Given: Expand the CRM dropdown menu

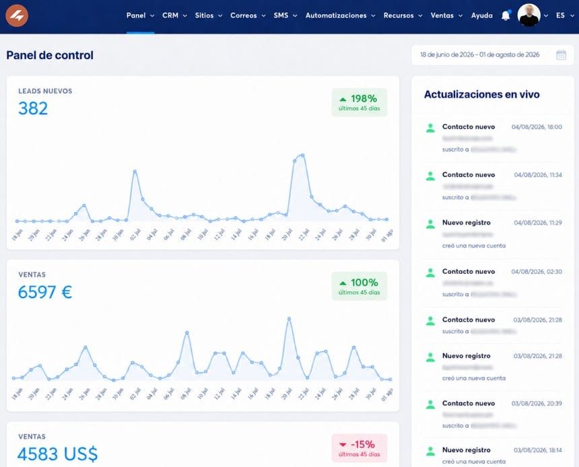Looking at the screenshot, I should (x=174, y=15).
